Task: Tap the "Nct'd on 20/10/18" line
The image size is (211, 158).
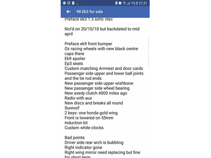Action: click(x=102, y=31)
